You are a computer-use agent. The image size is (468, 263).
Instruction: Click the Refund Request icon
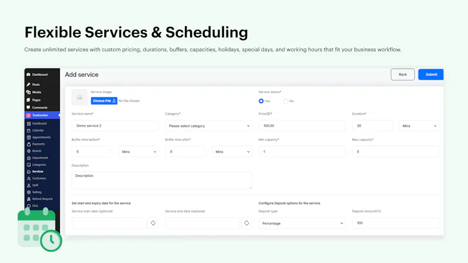point(29,199)
